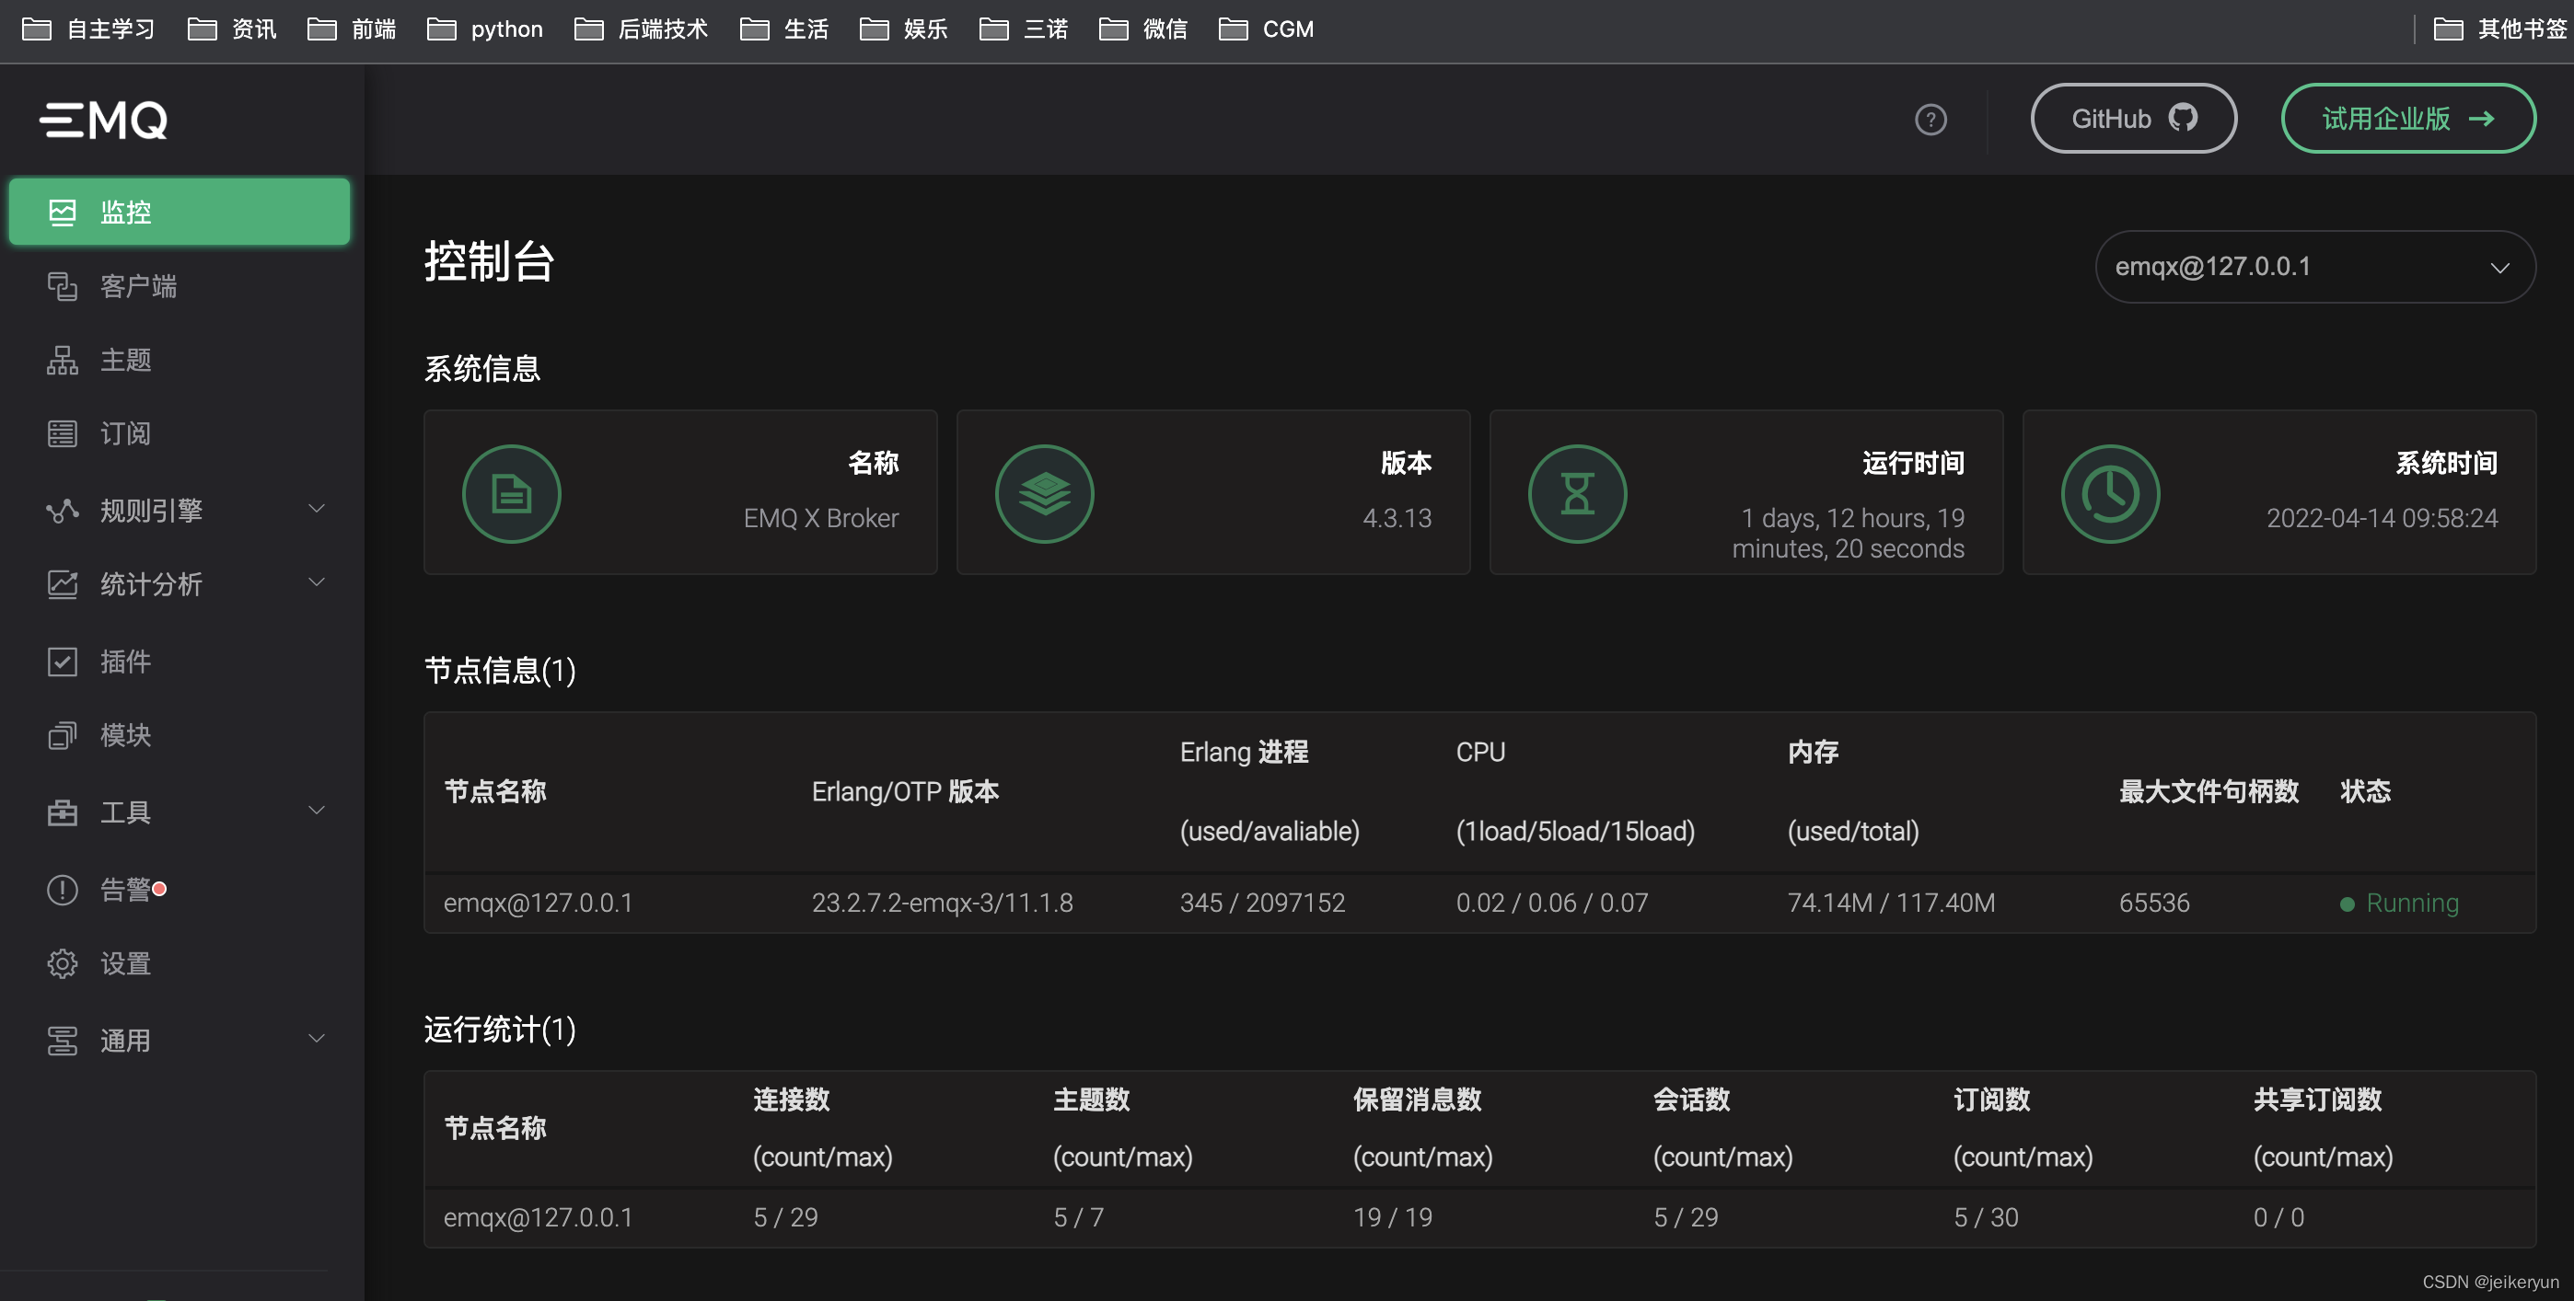Expand the 工具 tools submenu

[180, 811]
